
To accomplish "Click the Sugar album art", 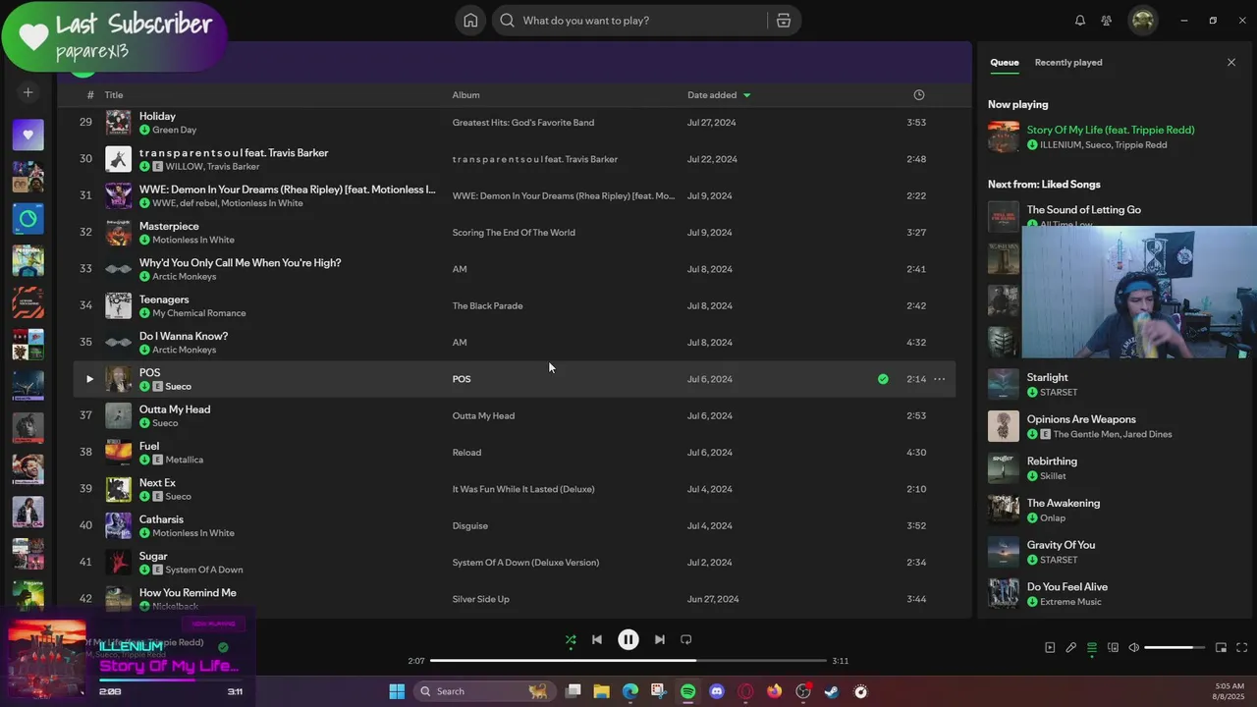I will pos(118,563).
